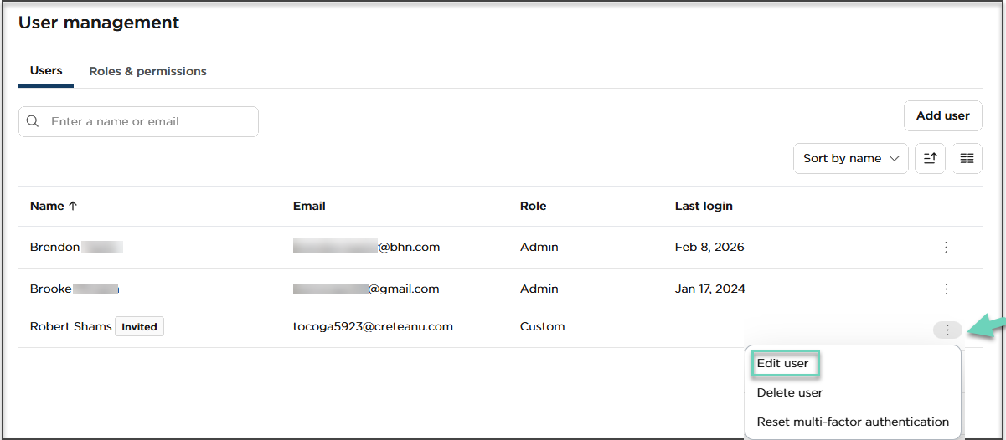Viewport: 1006px width, 440px height.
Task: Switch to the Users tab
Action: click(46, 71)
